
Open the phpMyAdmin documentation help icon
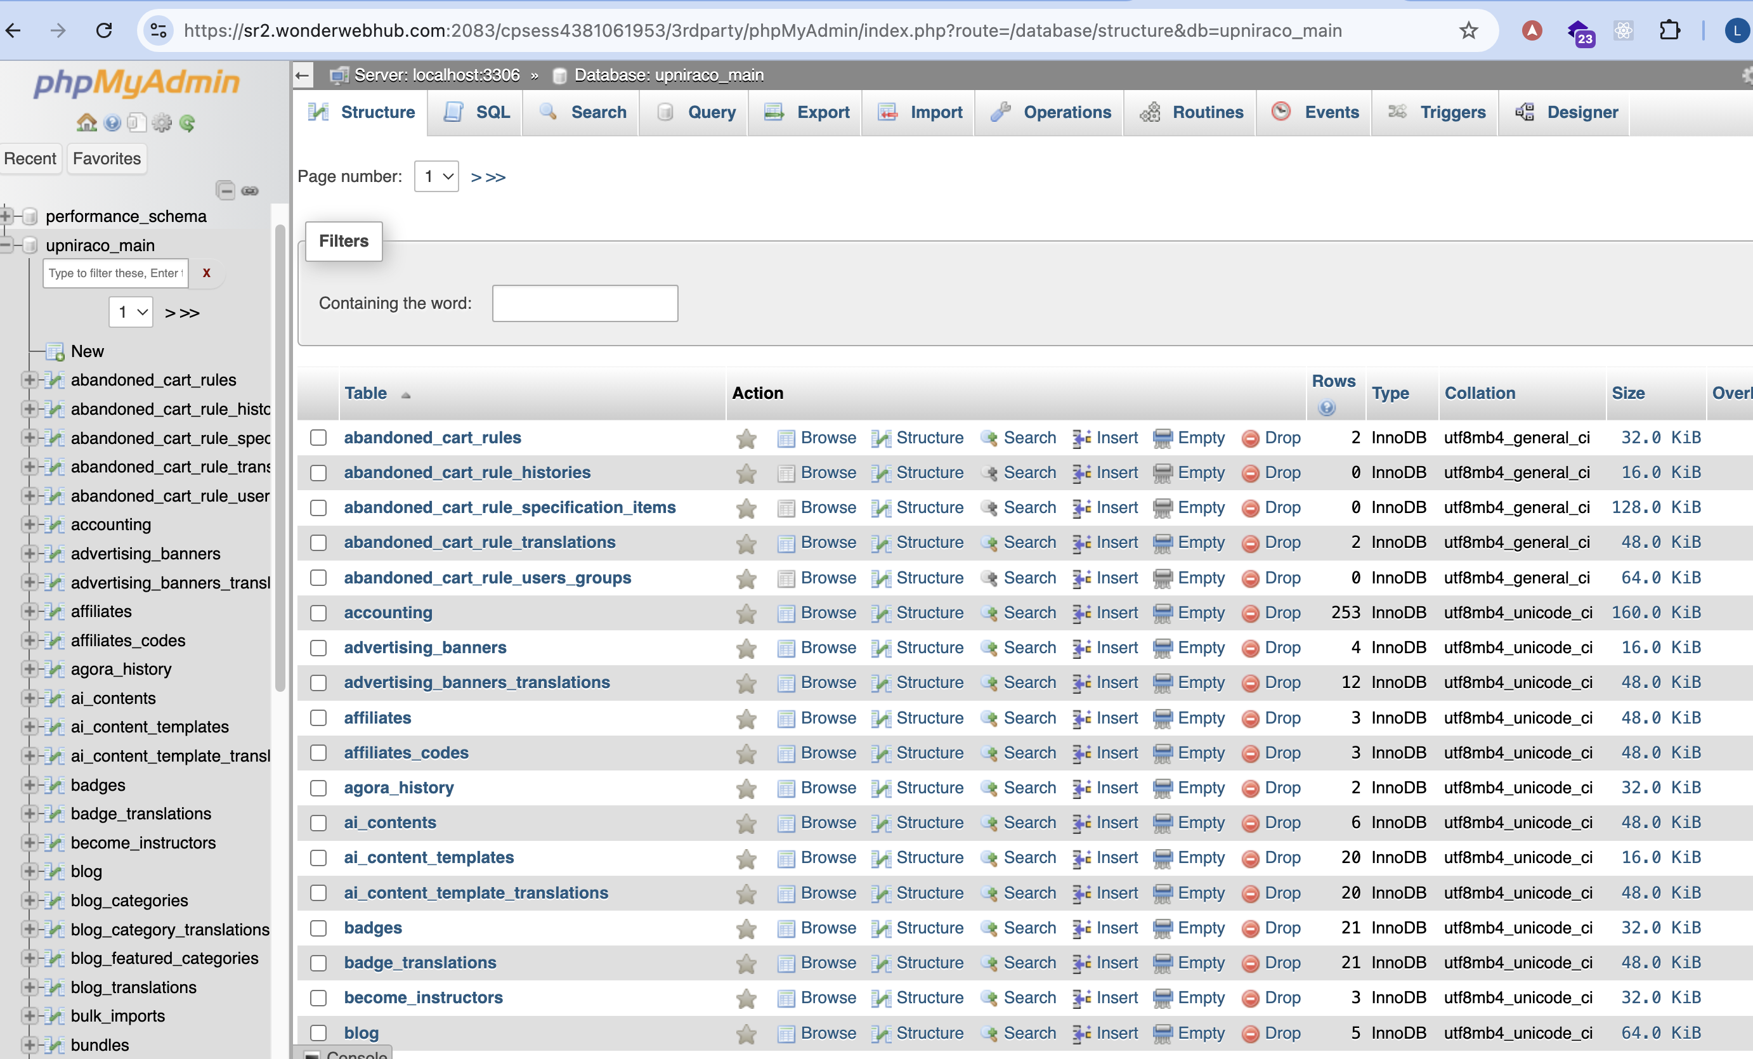tap(112, 123)
